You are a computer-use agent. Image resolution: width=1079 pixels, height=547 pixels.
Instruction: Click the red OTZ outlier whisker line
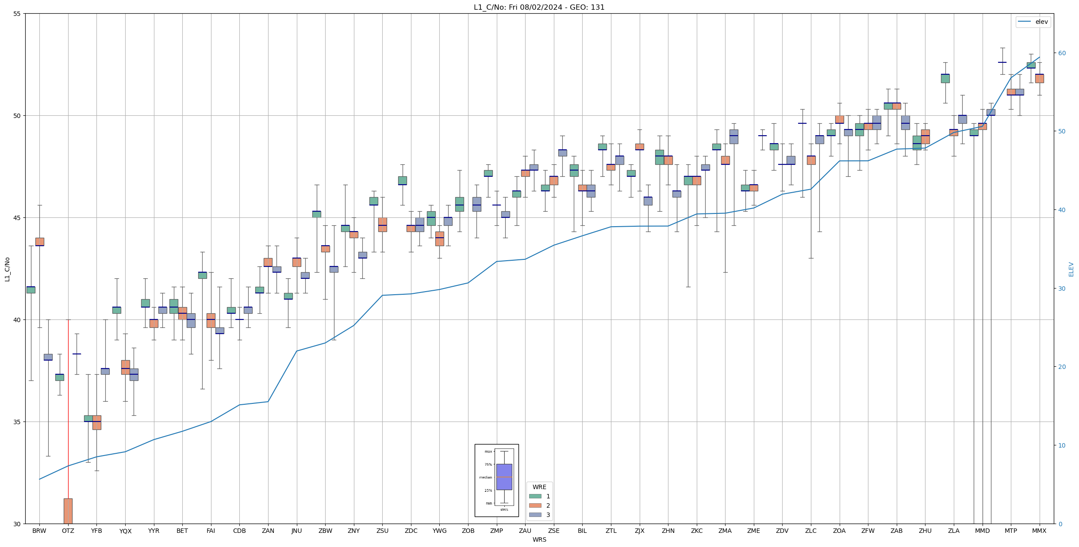point(68,409)
